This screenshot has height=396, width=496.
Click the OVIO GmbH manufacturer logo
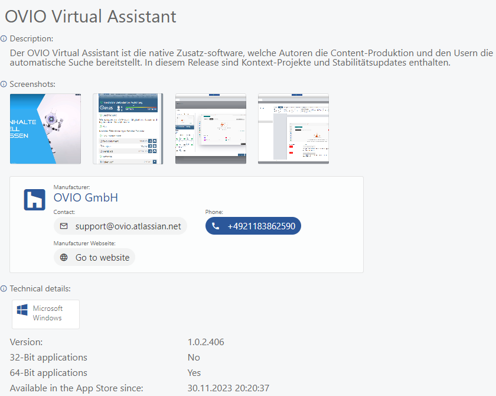coord(34,200)
